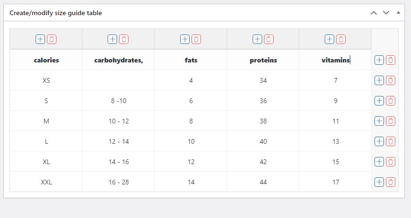Move the size guide panel down
The width and height of the screenshot is (411, 218).
(386, 13)
